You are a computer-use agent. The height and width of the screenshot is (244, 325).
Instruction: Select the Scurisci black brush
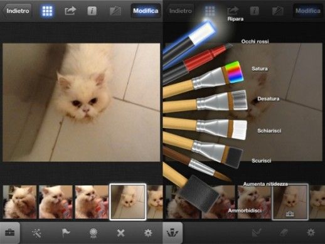click(x=203, y=148)
